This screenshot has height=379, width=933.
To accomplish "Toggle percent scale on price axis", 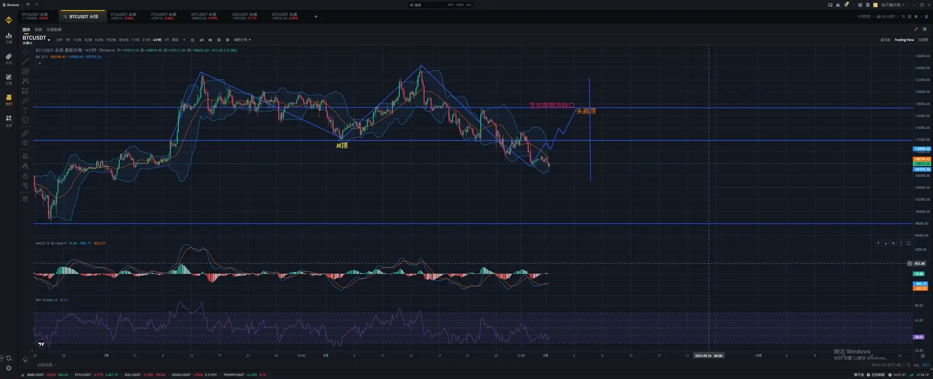I will click(908, 365).
